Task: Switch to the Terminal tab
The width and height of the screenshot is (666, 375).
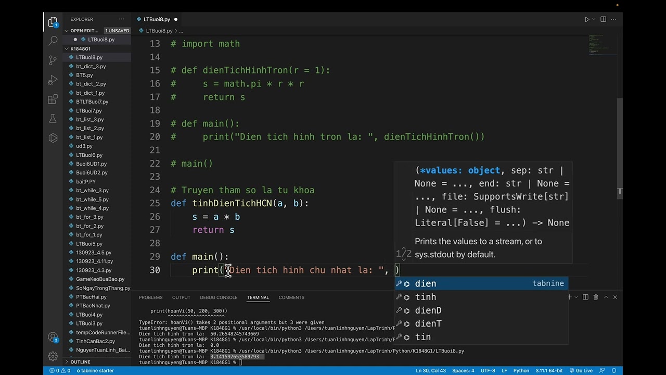Action: point(258,297)
